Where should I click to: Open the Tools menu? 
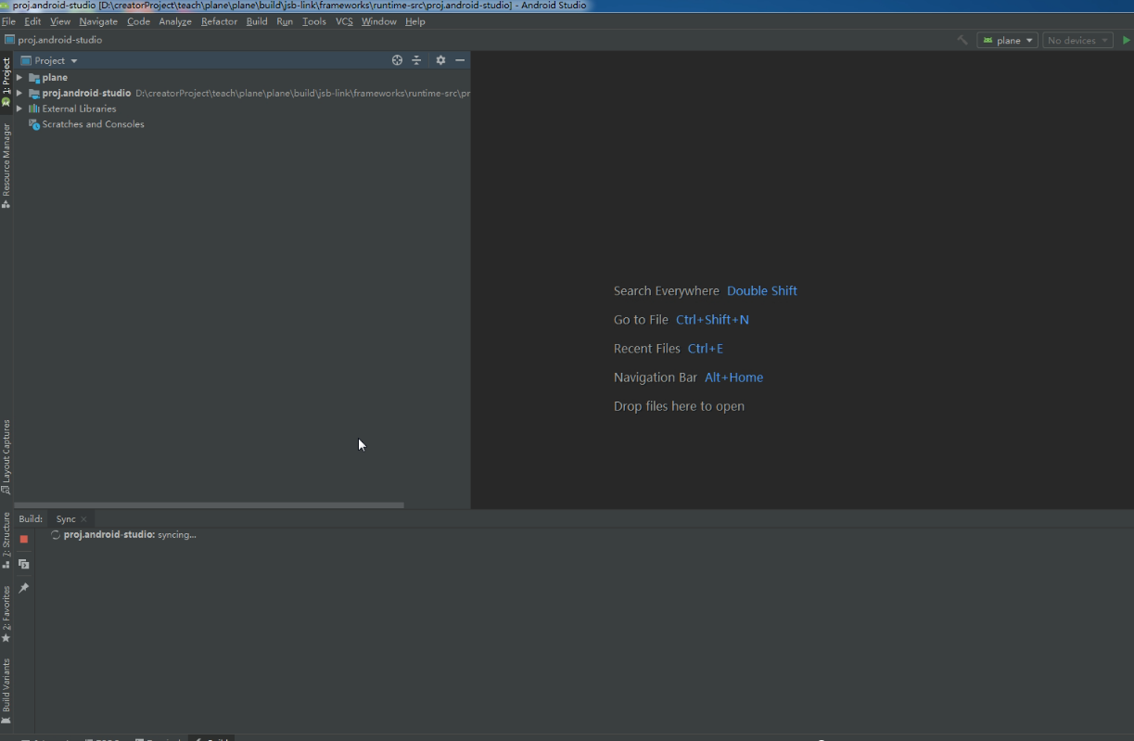coord(314,21)
